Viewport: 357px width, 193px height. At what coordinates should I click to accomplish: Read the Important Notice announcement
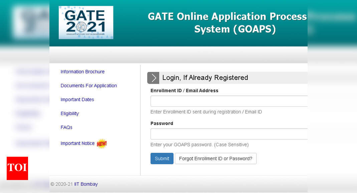click(x=77, y=143)
